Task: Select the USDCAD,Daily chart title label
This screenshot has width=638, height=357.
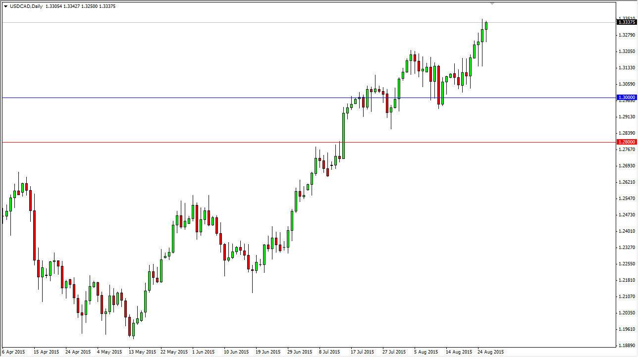Action: 26,6
